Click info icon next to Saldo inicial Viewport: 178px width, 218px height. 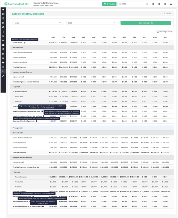tap(24, 43)
